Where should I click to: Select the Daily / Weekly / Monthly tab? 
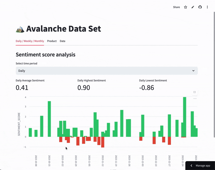(x=30, y=41)
